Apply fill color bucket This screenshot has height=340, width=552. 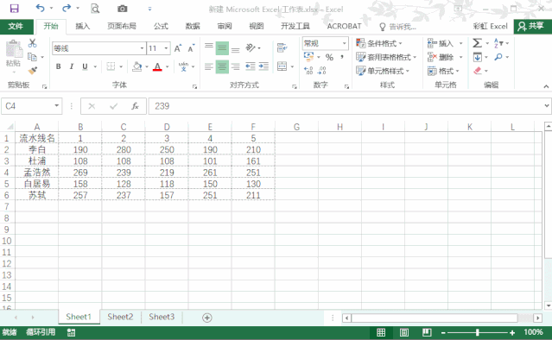pyautogui.click(x=137, y=66)
